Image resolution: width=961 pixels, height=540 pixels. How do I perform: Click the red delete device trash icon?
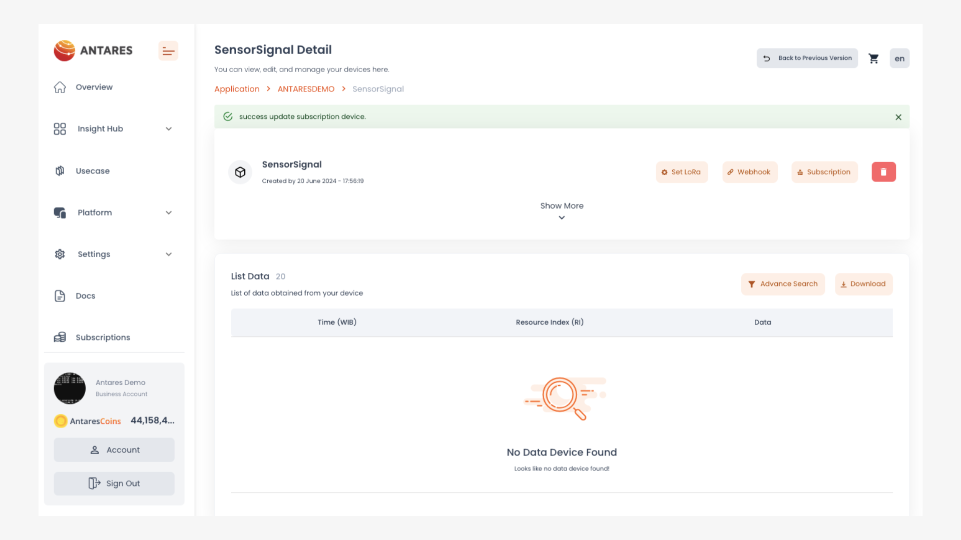883,172
